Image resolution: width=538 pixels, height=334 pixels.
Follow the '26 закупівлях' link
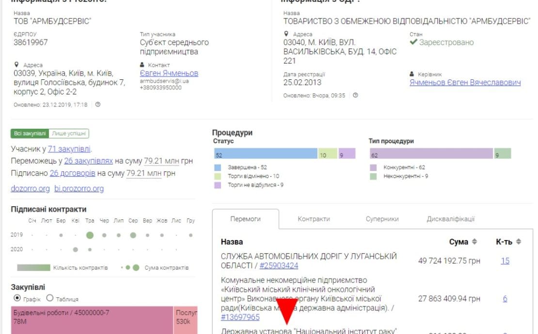pyautogui.click(x=88, y=161)
